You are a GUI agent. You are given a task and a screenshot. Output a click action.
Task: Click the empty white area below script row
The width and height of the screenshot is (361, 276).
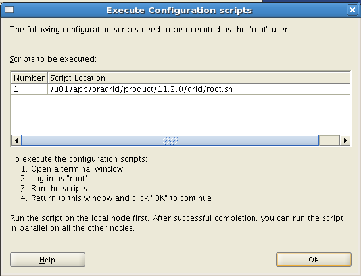[181, 114]
